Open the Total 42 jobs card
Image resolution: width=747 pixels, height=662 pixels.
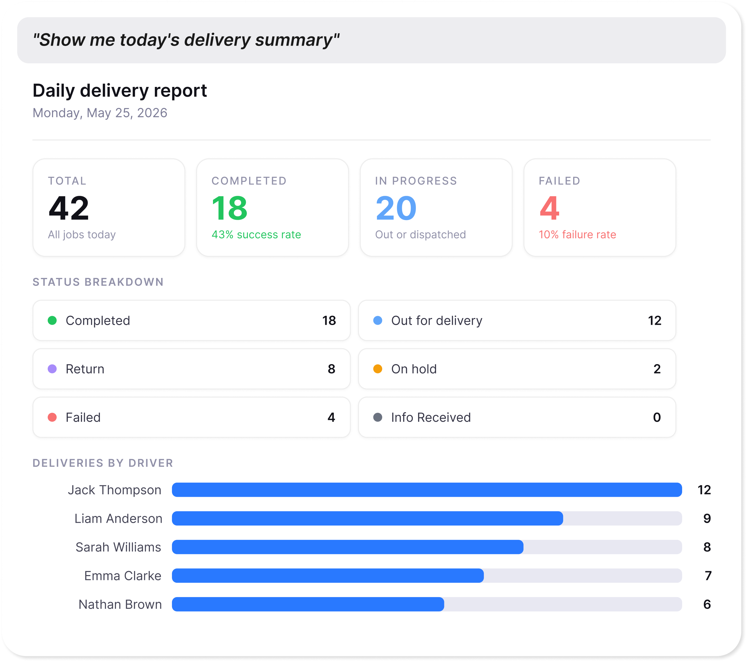tap(109, 207)
